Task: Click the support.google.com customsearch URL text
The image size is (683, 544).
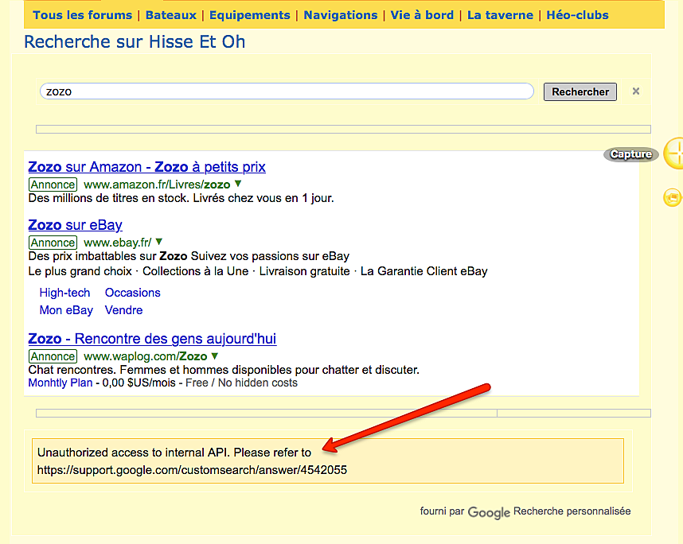Action: (x=192, y=470)
